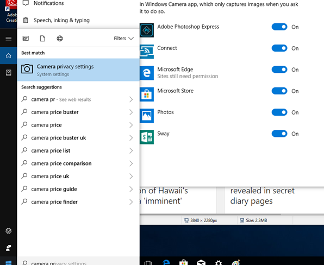Select 'camera price buster' search suggestion
This screenshot has width=324, height=265.
click(x=55, y=112)
